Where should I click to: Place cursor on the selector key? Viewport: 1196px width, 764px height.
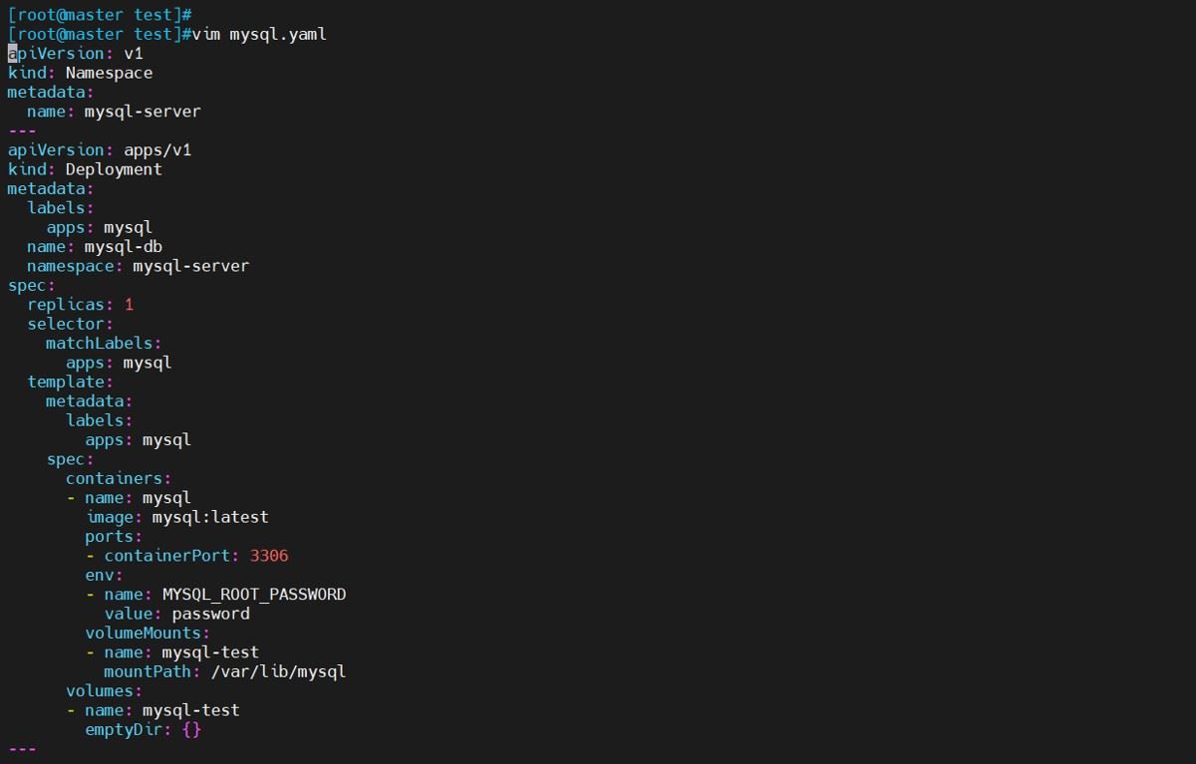(x=65, y=324)
